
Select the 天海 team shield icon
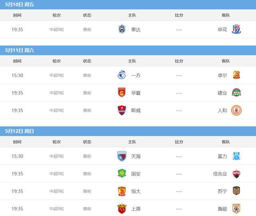point(122,156)
